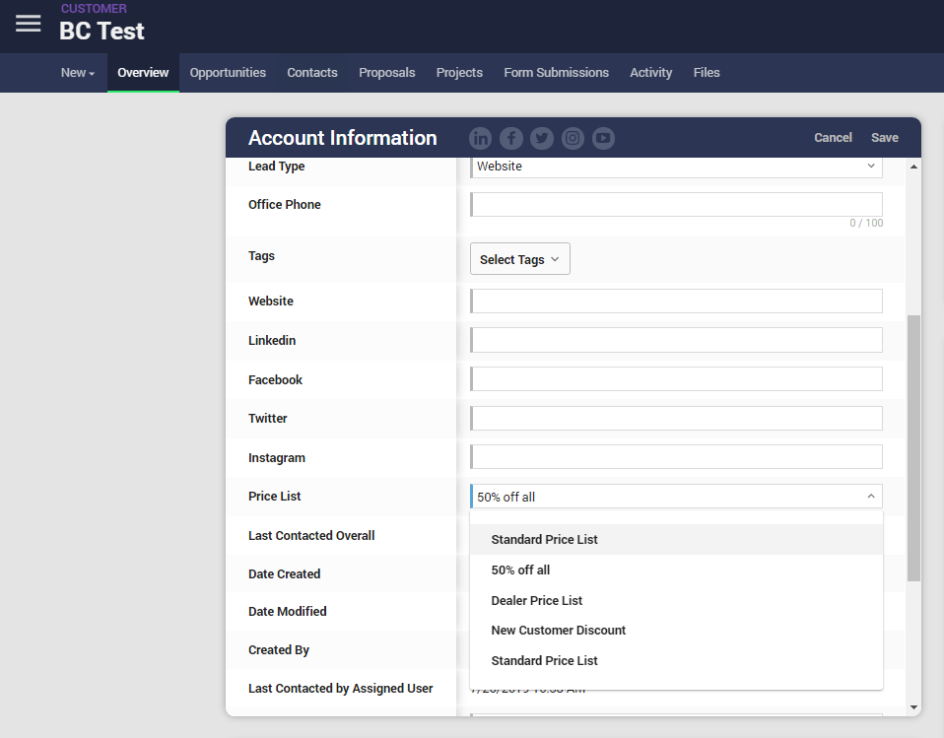This screenshot has width=944, height=738.
Task: Click the BC Test customer title
Action: click(101, 32)
